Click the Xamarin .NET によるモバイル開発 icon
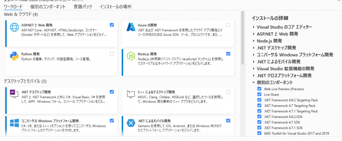342x141 pixels. coord(131,123)
